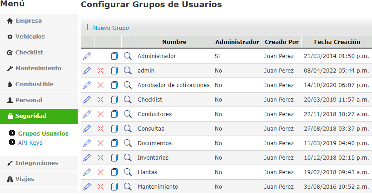Edit the Consultas group
Screen dimensions: 372x195
click(87, 129)
